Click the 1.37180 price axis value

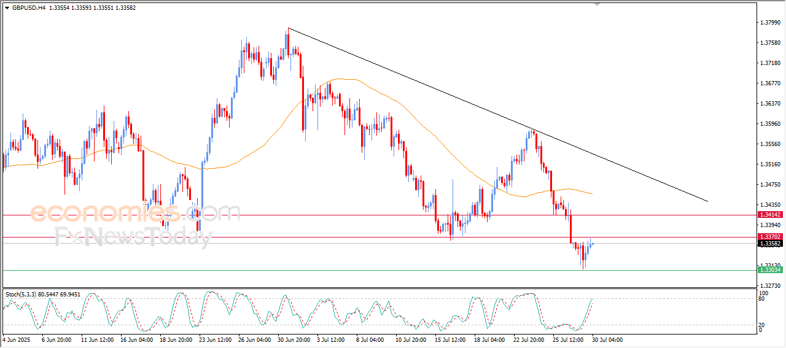click(x=770, y=63)
